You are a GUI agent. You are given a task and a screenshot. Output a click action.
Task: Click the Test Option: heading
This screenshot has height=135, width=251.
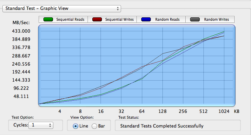(23, 118)
